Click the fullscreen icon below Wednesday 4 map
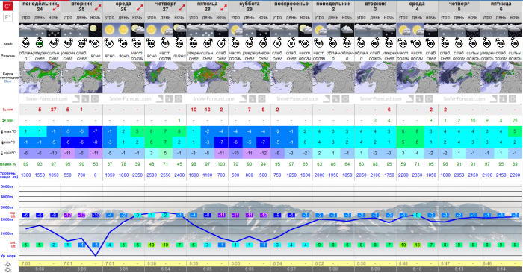 (429, 99)
